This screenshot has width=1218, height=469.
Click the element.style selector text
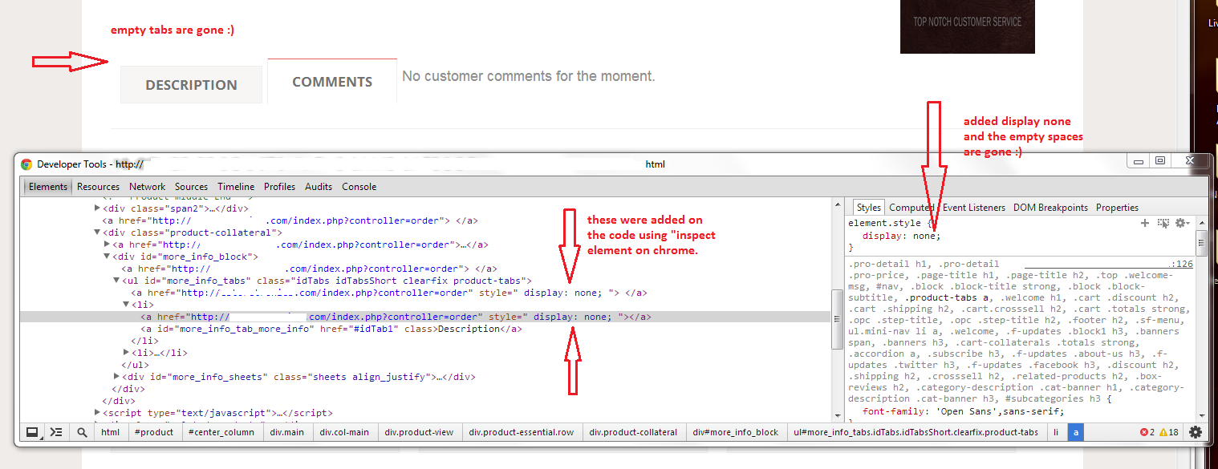886,224
